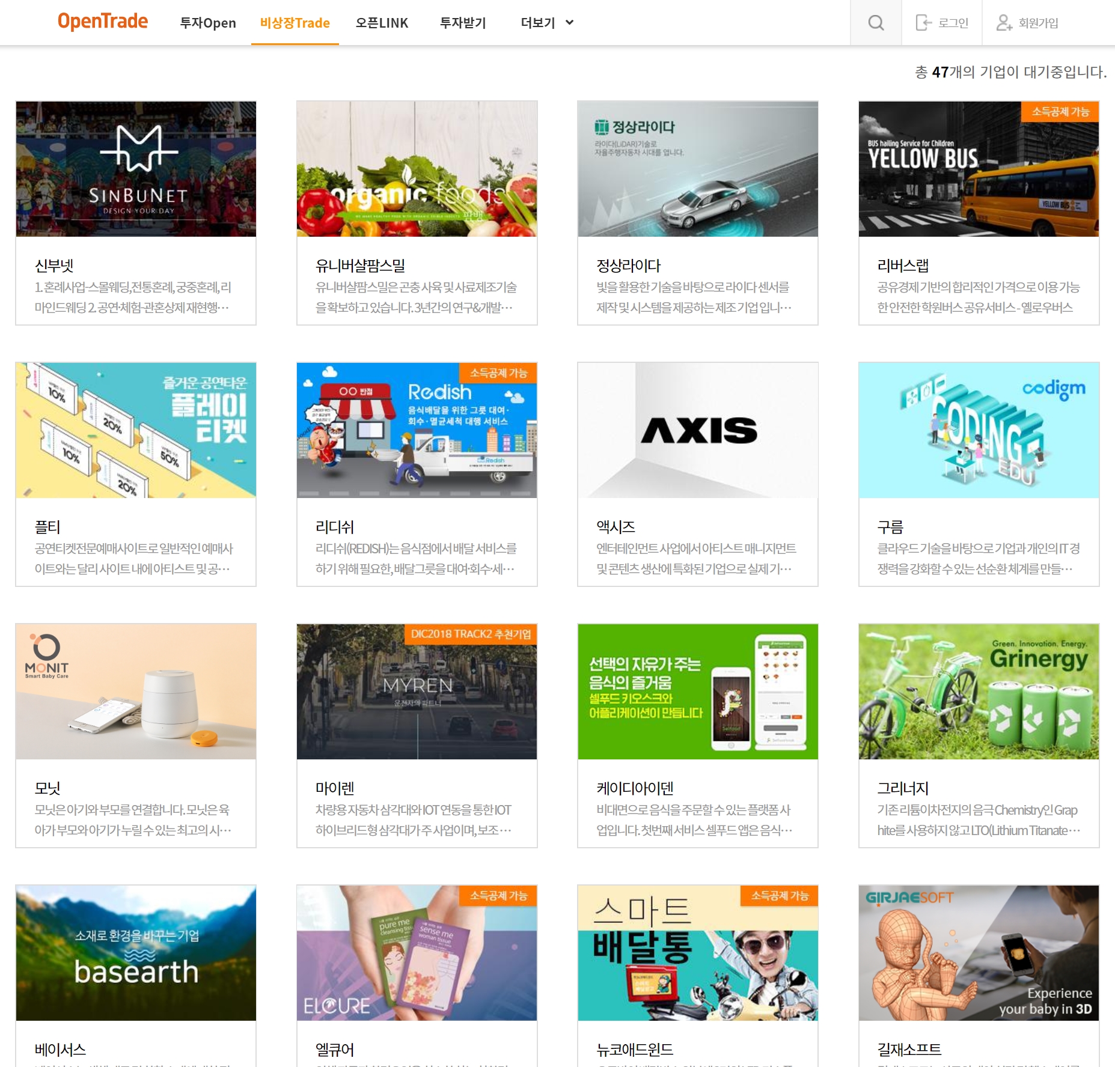View the Grinergy battery thumbnail
The image size is (1115, 1067).
point(979,692)
